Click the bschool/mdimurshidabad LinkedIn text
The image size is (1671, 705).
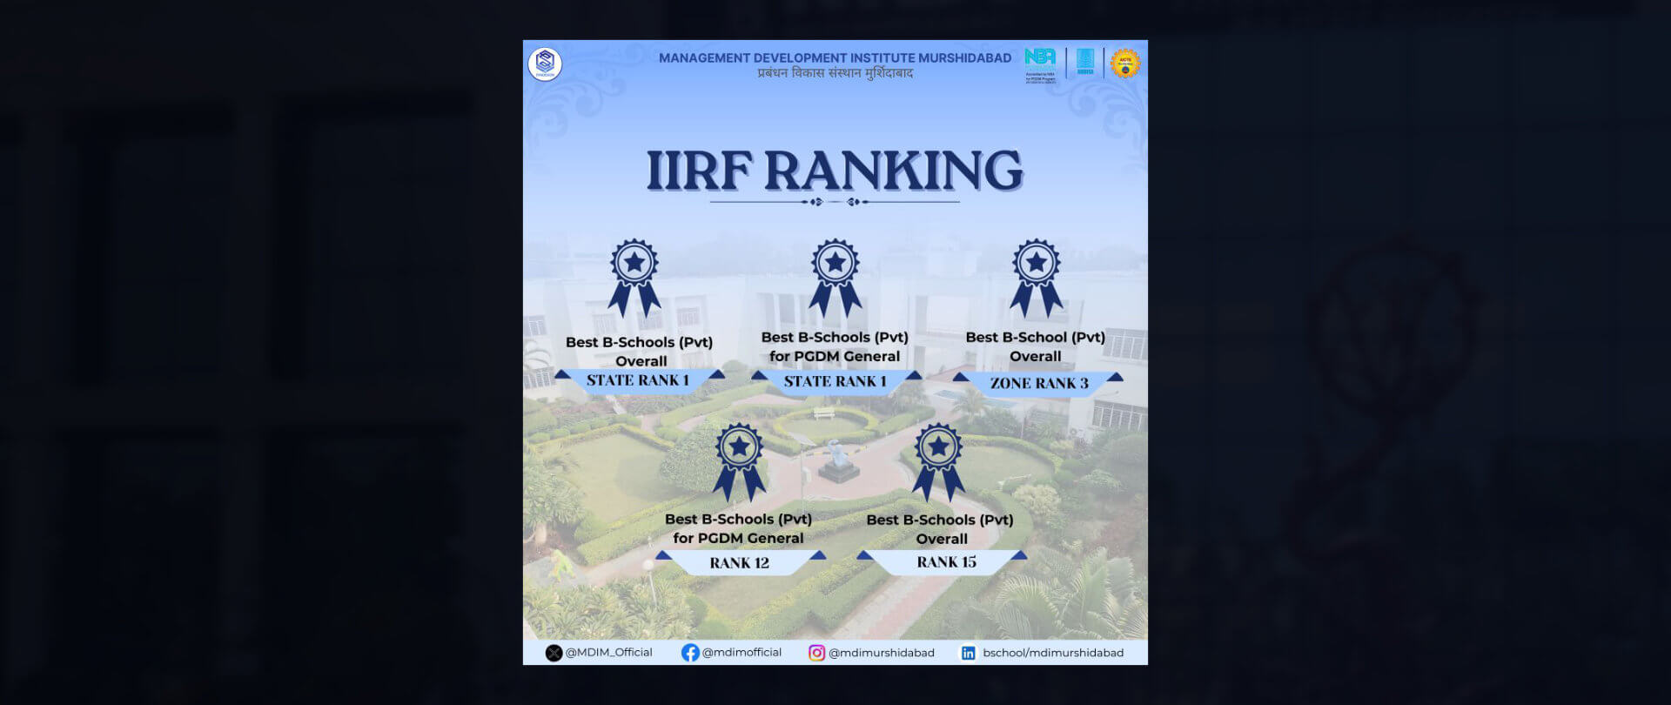[1052, 653]
